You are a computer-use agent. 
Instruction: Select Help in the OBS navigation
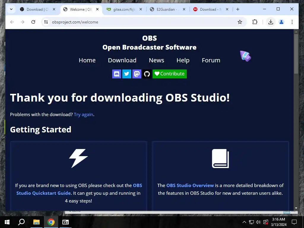(183, 60)
